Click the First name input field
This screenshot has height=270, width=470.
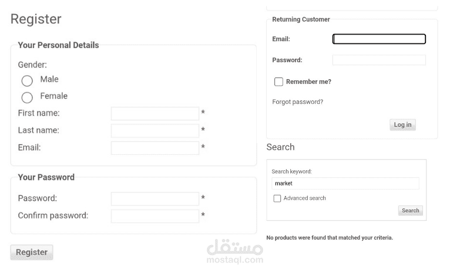point(155,113)
